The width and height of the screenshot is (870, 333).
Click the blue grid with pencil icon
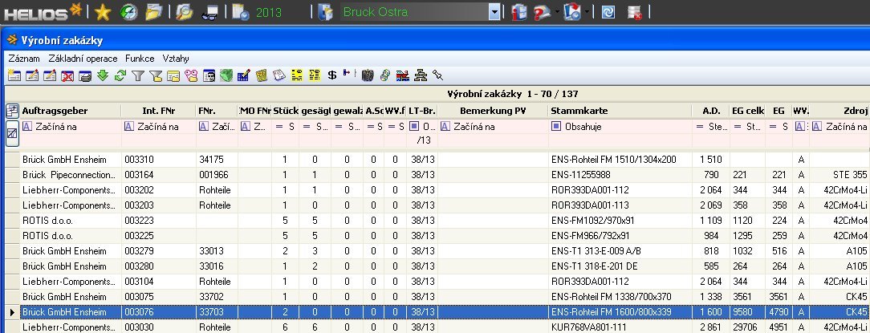243,75
